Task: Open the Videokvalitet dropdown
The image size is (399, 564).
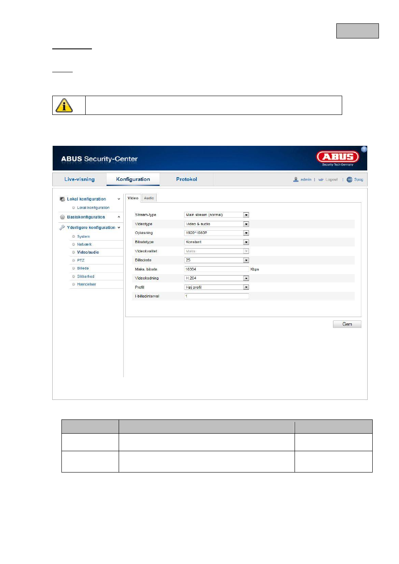Action: (x=216, y=251)
